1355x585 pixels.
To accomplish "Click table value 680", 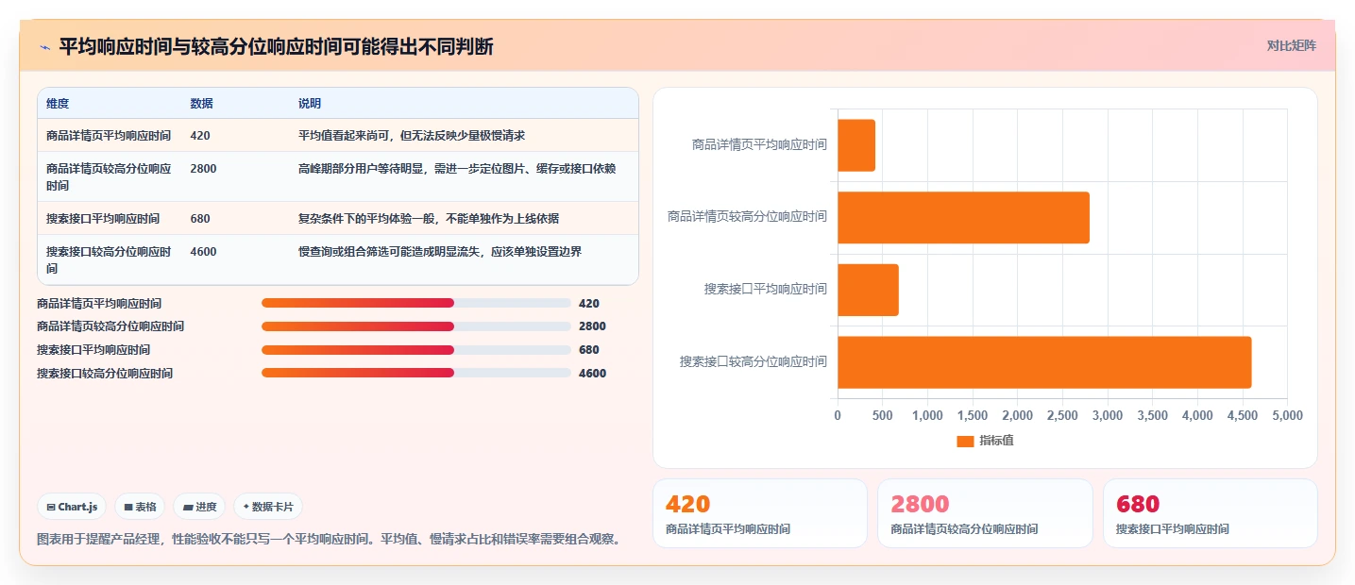I will pos(200,219).
